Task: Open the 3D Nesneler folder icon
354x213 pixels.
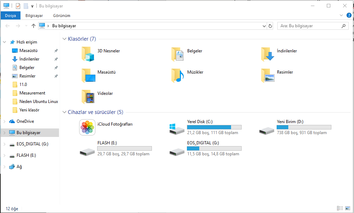Action: [x=88, y=54]
